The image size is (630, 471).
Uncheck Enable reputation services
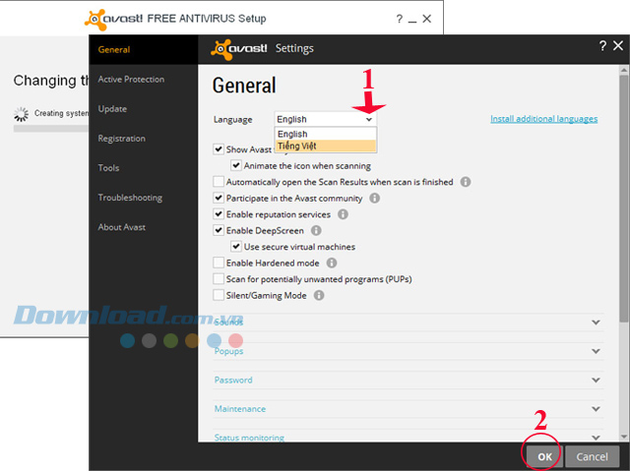219,214
